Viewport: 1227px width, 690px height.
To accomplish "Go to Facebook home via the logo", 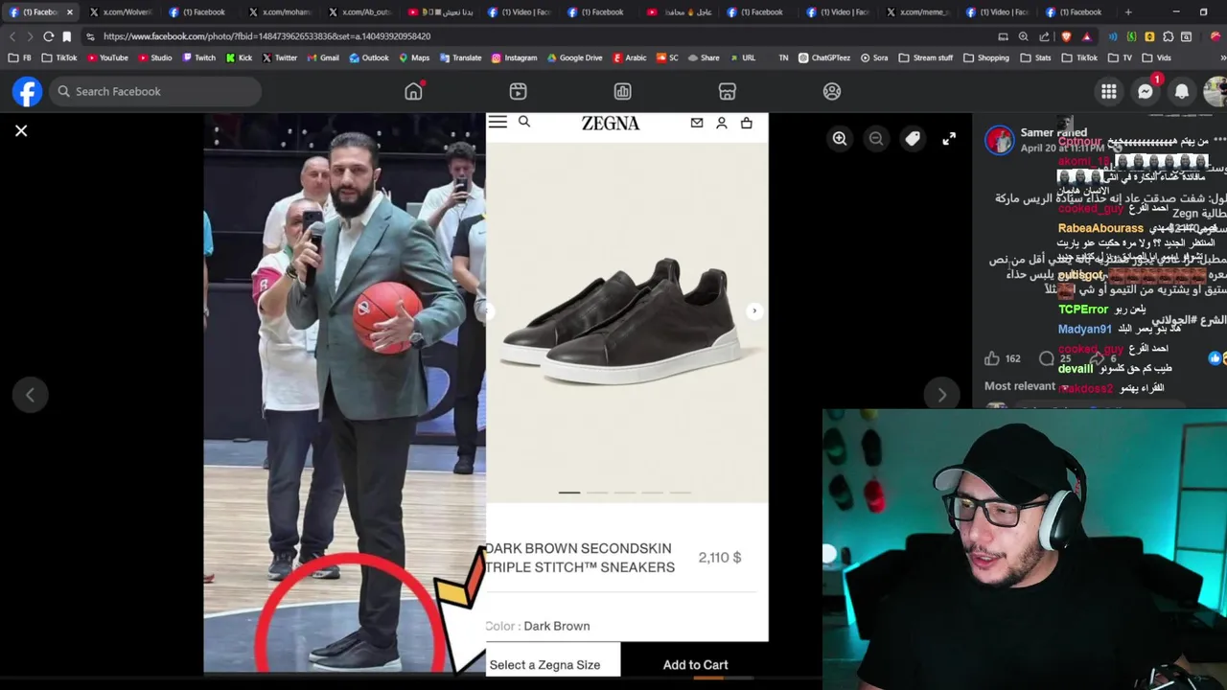I will 27,91.
